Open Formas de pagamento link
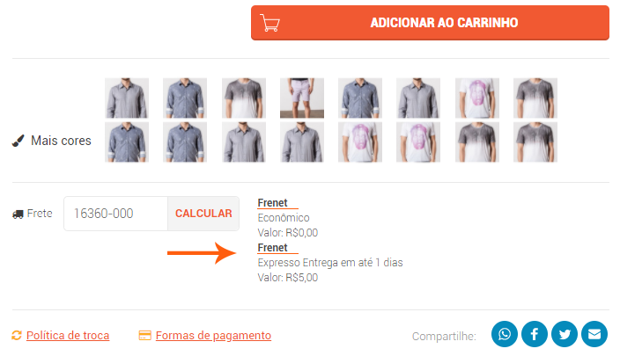620x356 pixels. pos(213,336)
